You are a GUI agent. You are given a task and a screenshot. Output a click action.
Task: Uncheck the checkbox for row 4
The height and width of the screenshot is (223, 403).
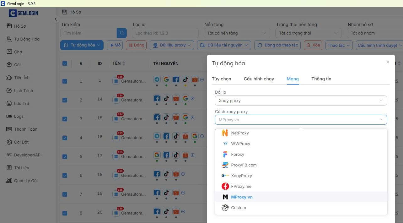click(x=65, y=138)
